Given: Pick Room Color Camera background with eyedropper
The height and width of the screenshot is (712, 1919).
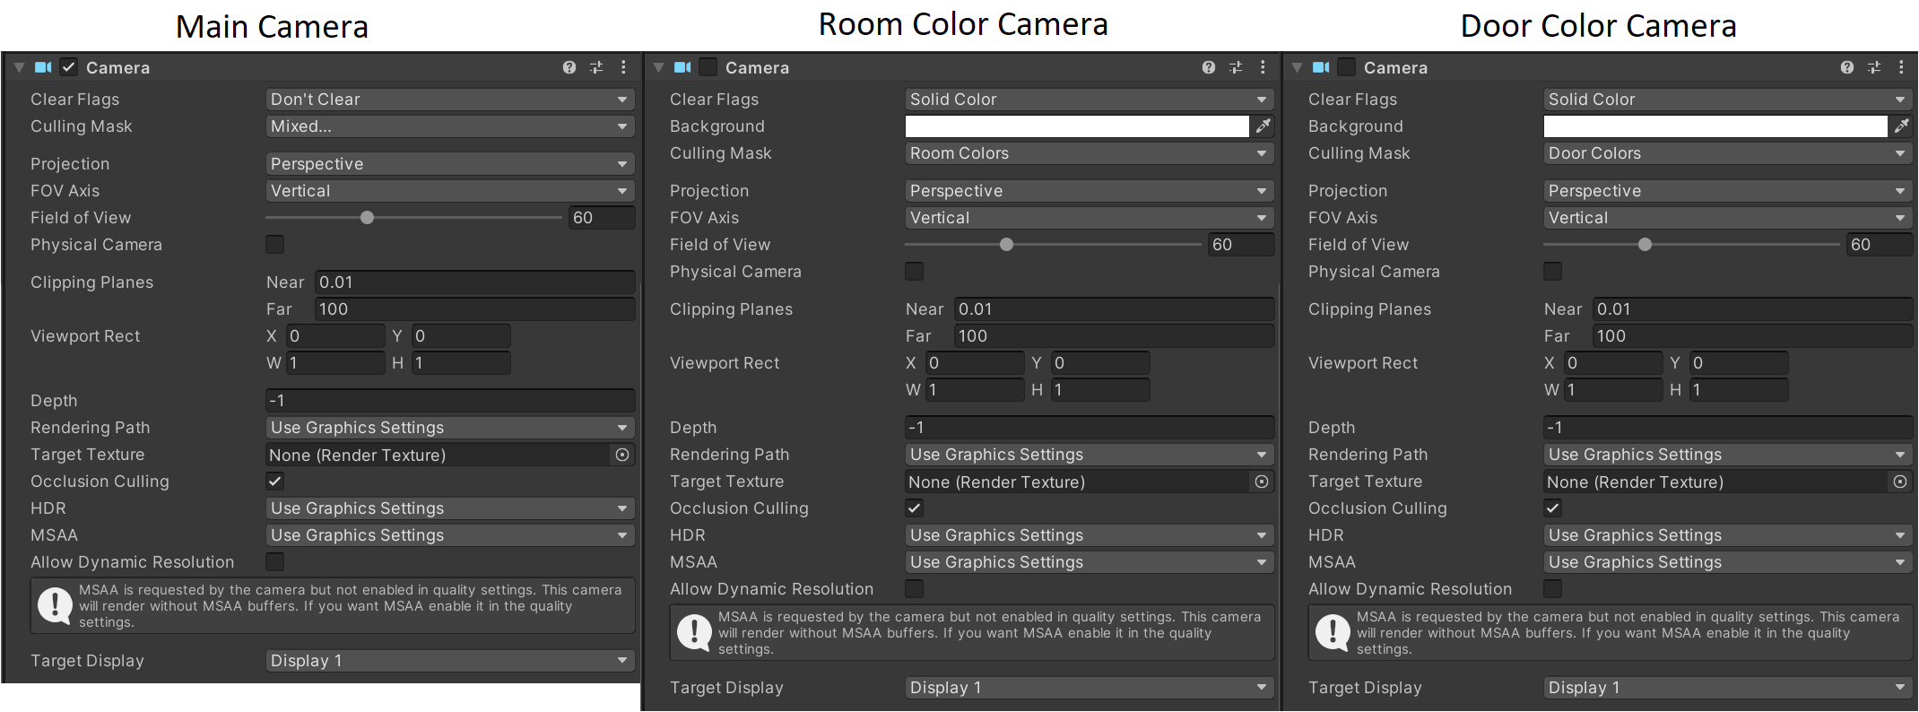Looking at the screenshot, I should [1263, 126].
